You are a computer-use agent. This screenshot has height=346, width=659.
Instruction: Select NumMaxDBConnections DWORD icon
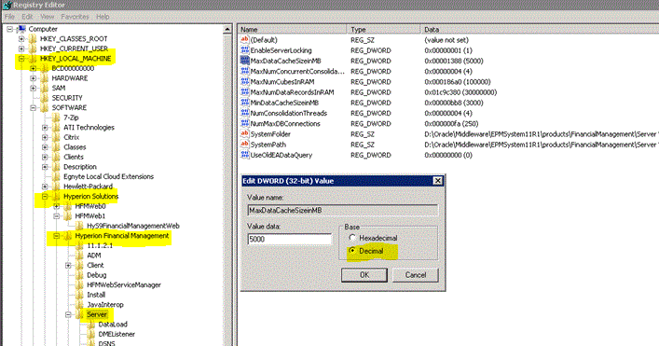[244, 124]
